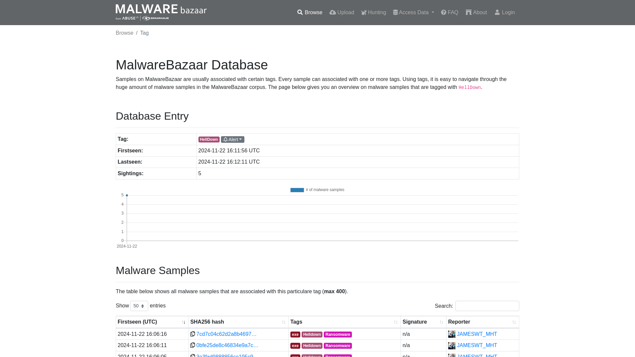Image resolution: width=635 pixels, height=357 pixels.
Task: Click the HellDown code text in description
Action: 470,88
